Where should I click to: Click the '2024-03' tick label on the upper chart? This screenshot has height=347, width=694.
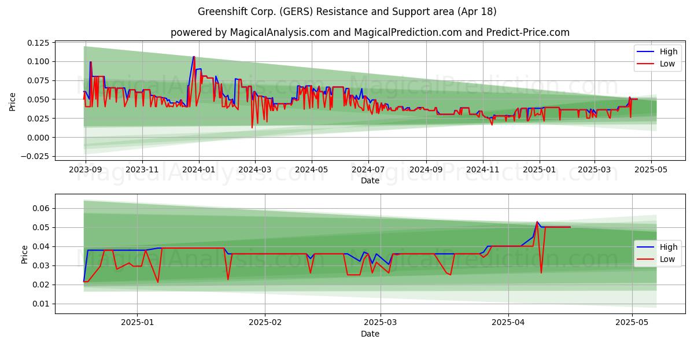[255, 170]
